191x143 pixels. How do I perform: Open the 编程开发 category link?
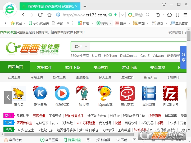(151, 77)
